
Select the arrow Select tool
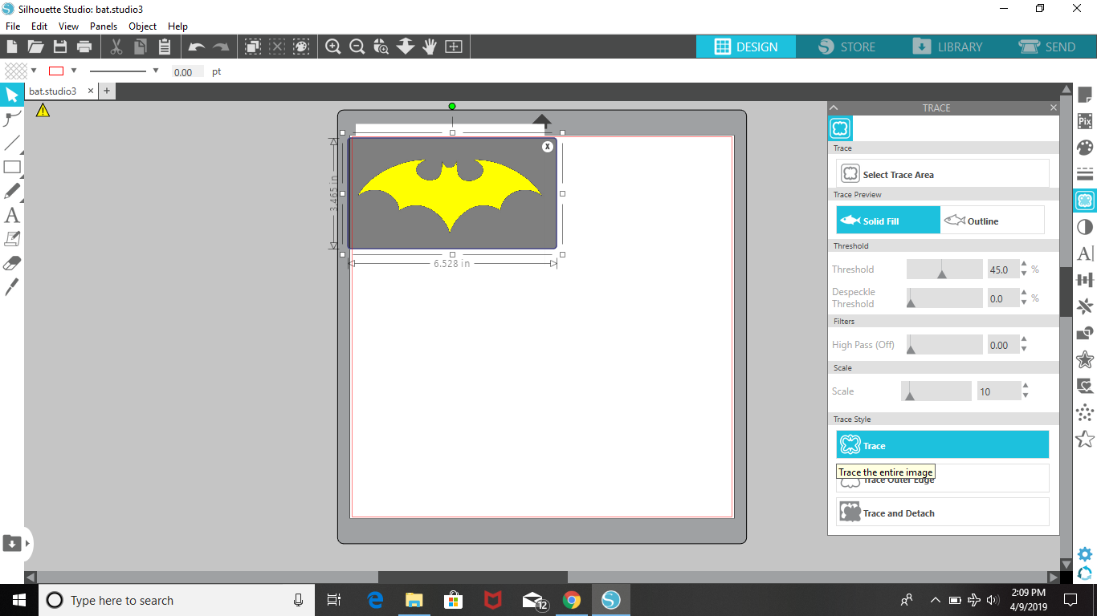pos(12,95)
